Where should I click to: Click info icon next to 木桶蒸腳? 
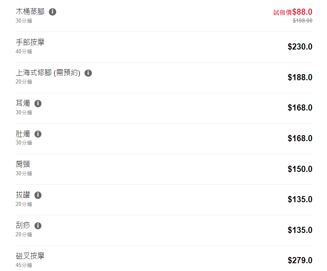(x=53, y=12)
